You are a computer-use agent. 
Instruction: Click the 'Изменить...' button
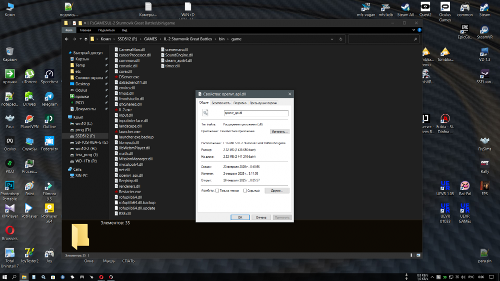pyautogui.click(x=279, y=131)
